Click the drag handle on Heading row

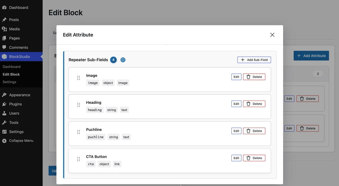pyautogui.click(x=79, y=105)
